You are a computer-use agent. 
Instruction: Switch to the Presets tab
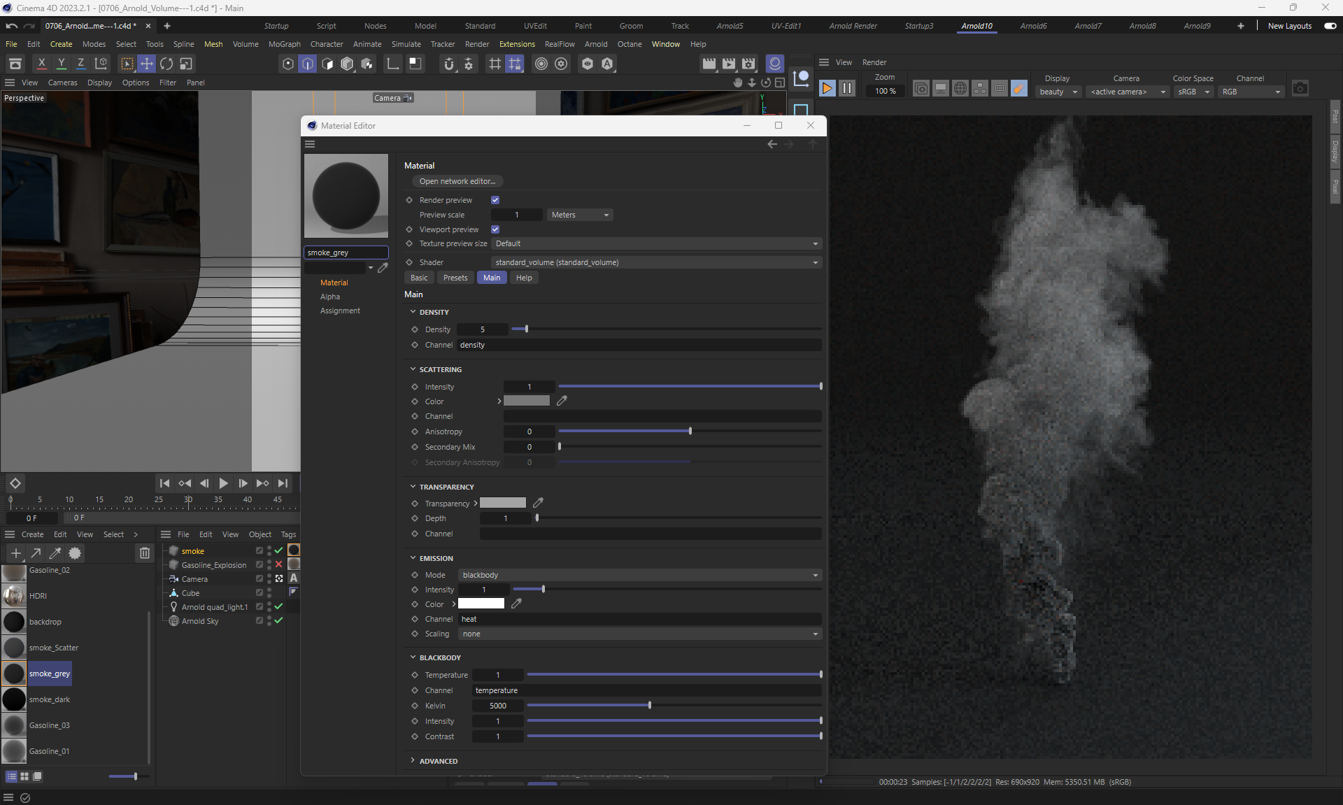coord(455,278)
